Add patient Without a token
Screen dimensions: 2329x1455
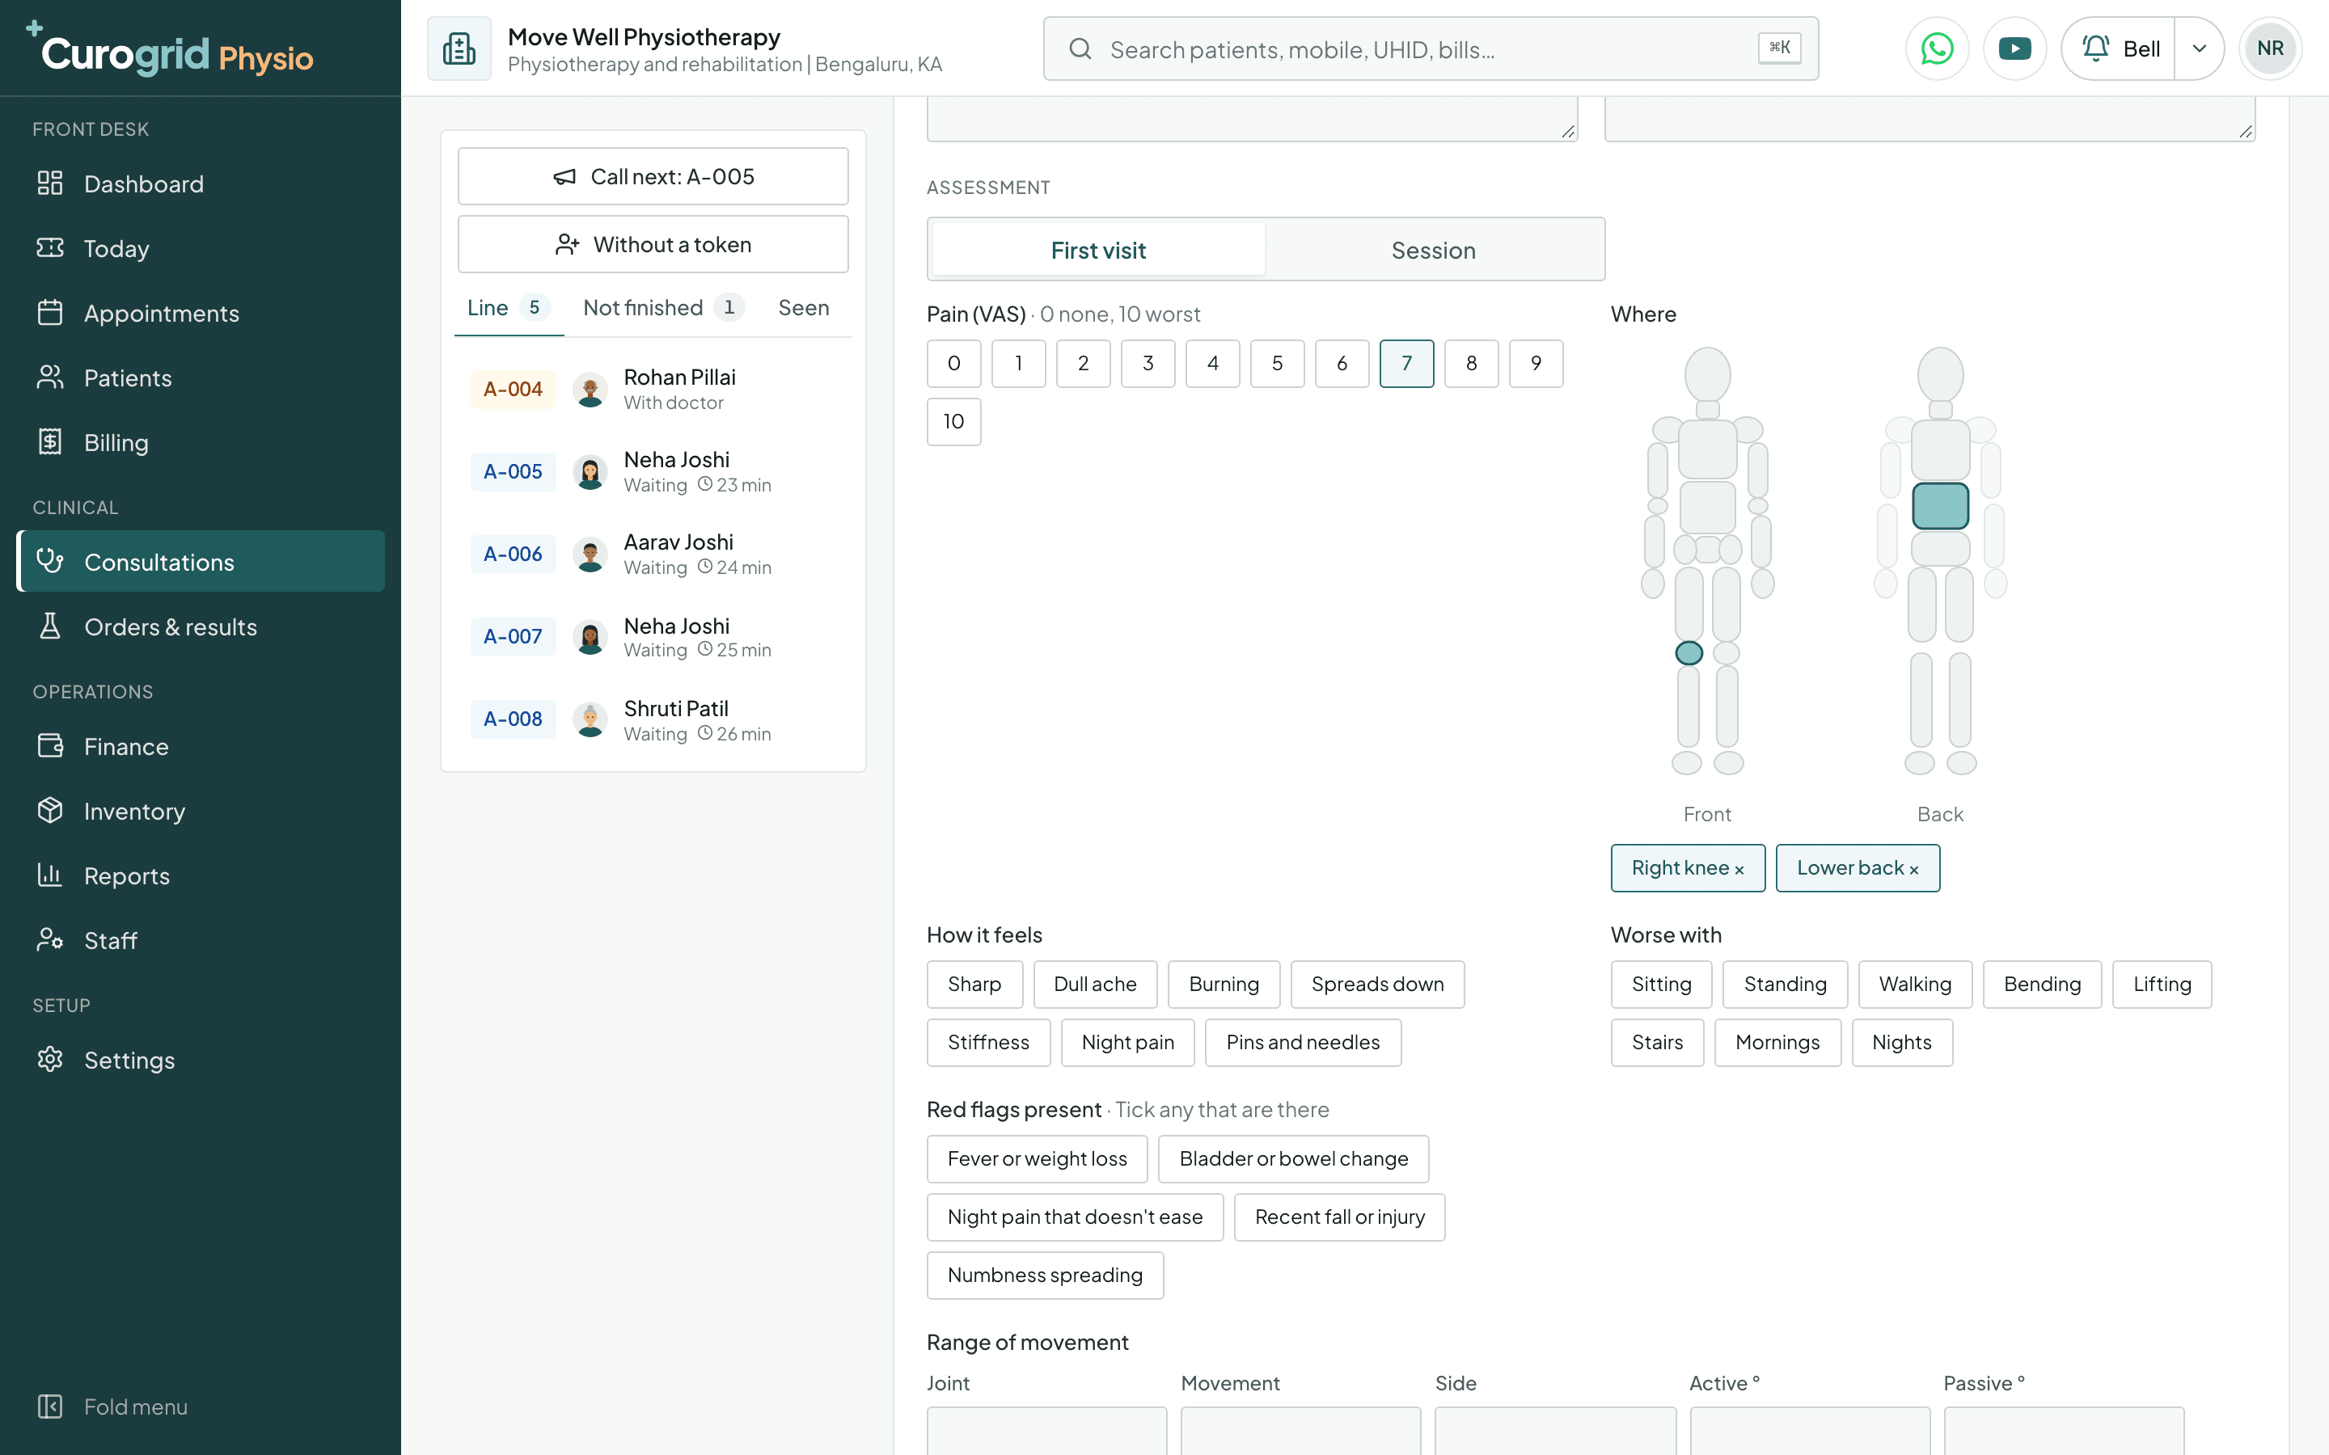tap(653, 244)
